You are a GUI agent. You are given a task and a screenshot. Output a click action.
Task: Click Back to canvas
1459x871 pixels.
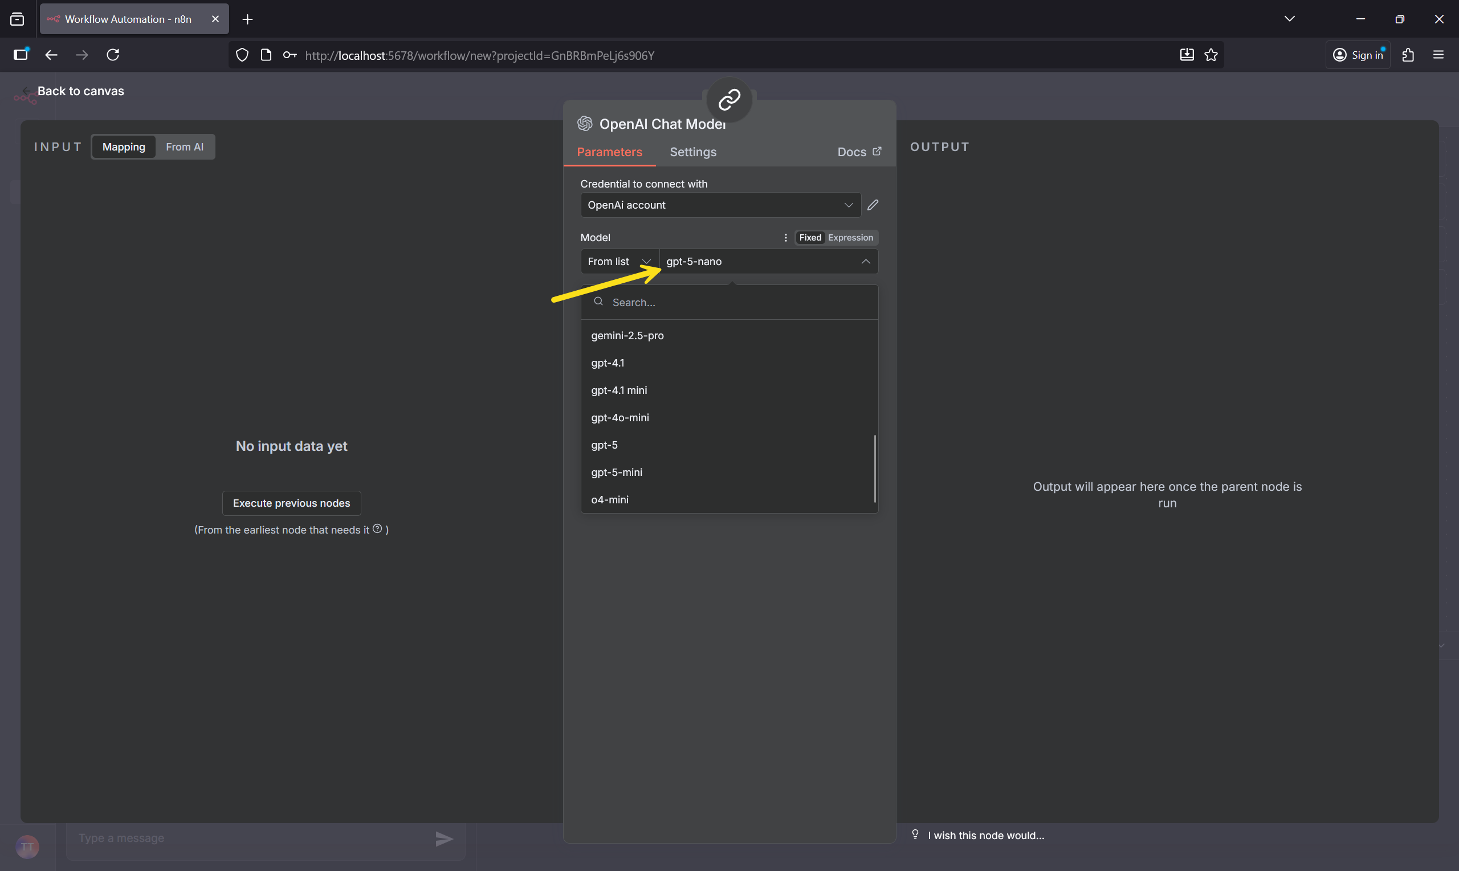click(74, 91)
